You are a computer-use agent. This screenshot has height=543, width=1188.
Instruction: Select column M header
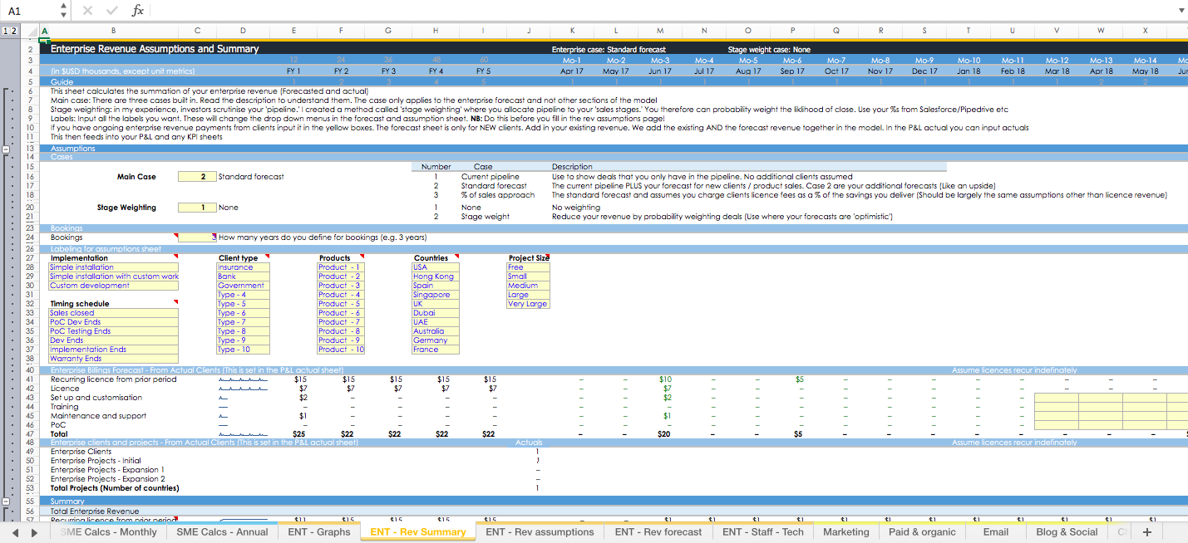[x=660, y=31]
